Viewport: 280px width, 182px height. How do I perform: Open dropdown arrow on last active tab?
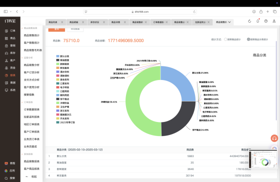pyautogui.click(x=229, y=22)
